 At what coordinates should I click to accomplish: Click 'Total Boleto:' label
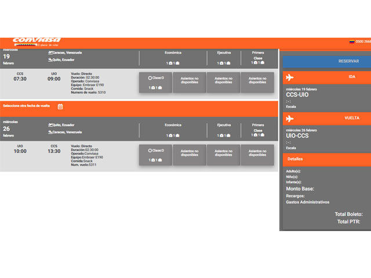(x=348, y=214)
